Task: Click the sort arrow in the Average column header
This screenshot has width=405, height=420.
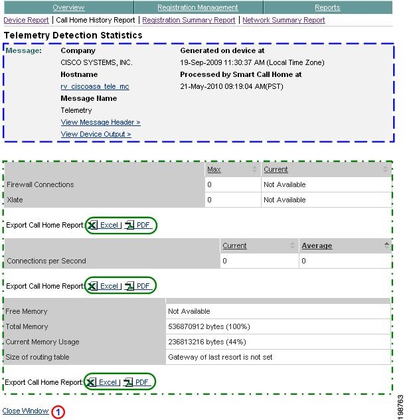Action: (x=386, y=245)
